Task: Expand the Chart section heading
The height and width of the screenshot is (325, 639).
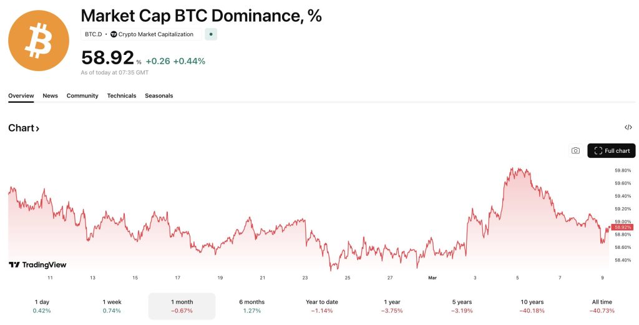Action: pos(24,128)
